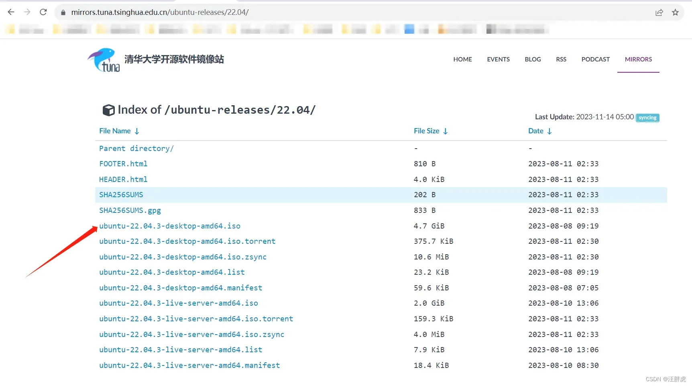Click the 18.4 KiB file size
Image resolution: width=692 pixels, height=386 pixels.
431,366
